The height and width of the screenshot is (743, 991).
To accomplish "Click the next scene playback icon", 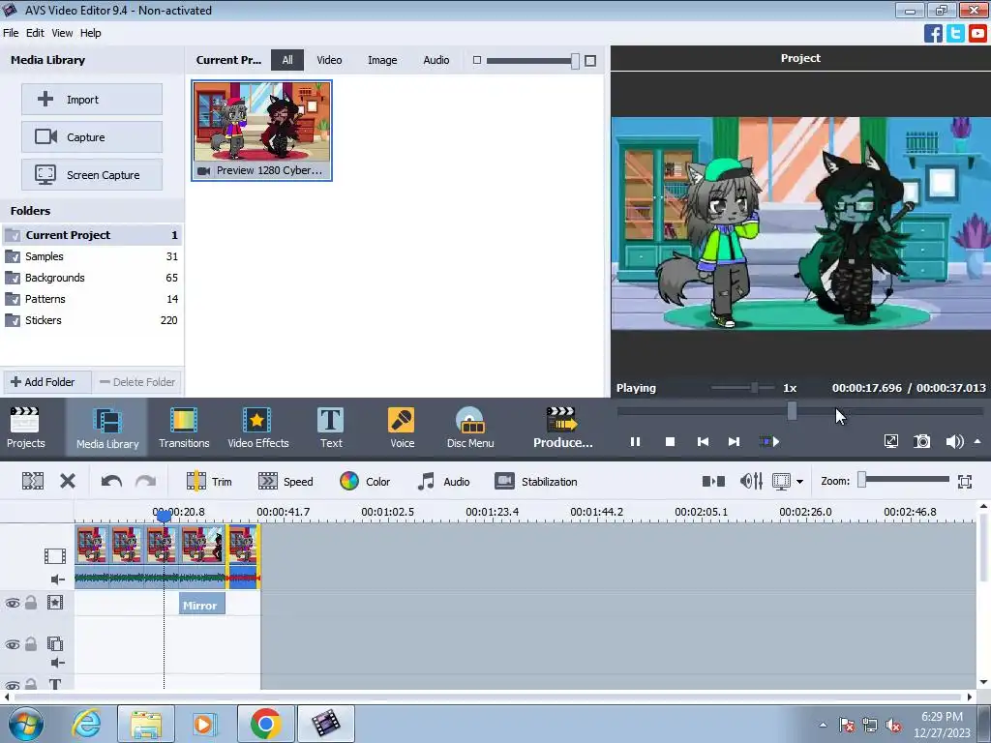I will point(769,441).
